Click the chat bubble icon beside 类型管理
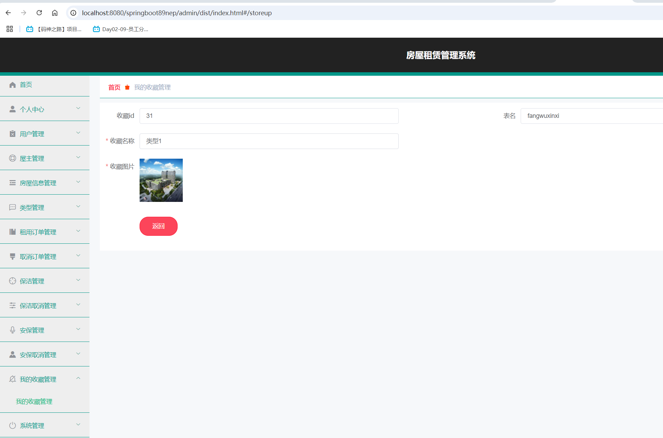This screenshot has width=663, height=438. click(12, 207)
